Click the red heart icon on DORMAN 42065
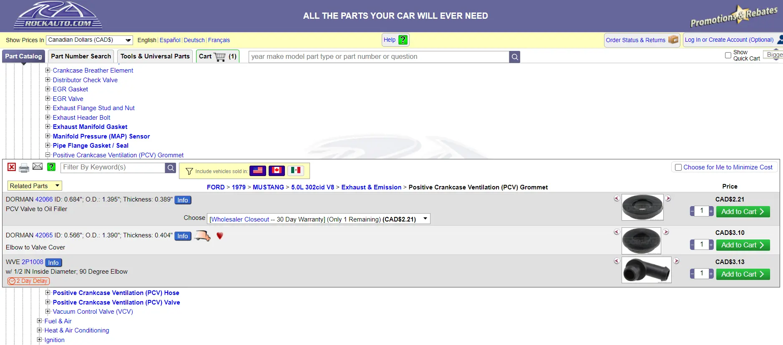Viewport: 783px width, 345px height. (220, 236)
